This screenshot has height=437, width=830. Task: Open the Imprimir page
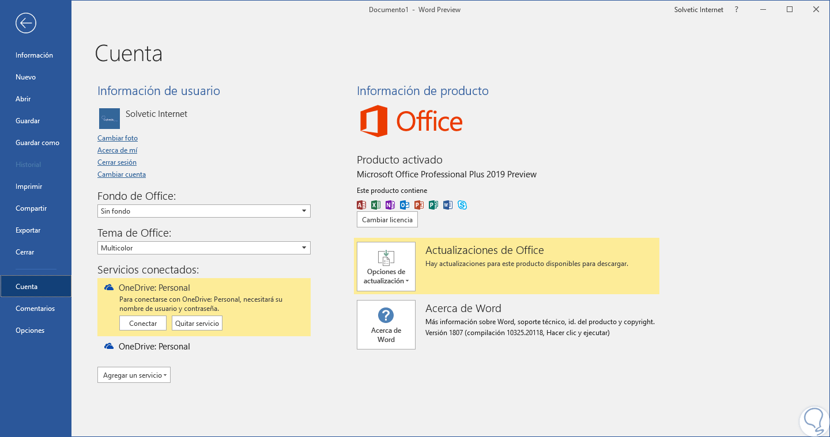click(29, 187)
